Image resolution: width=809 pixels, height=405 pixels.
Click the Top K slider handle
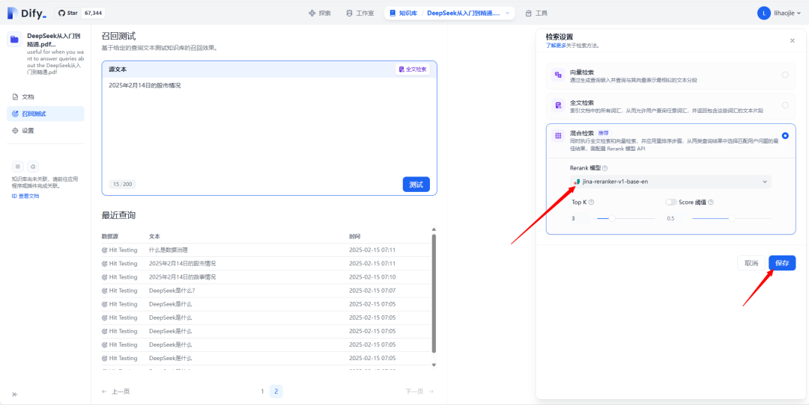[612, 219]
